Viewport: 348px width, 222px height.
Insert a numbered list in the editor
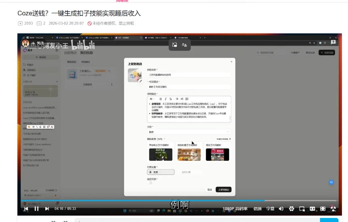(182, 99)
